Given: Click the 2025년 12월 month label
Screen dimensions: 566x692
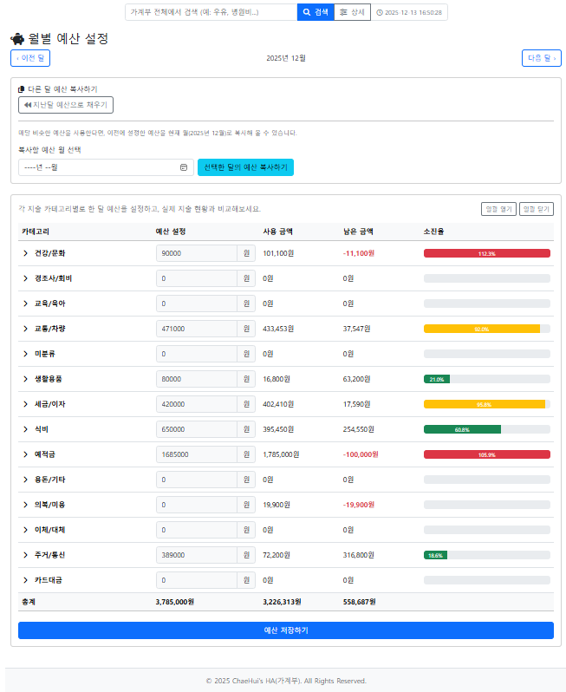Looking at the screenshot, I should [286, 58].
